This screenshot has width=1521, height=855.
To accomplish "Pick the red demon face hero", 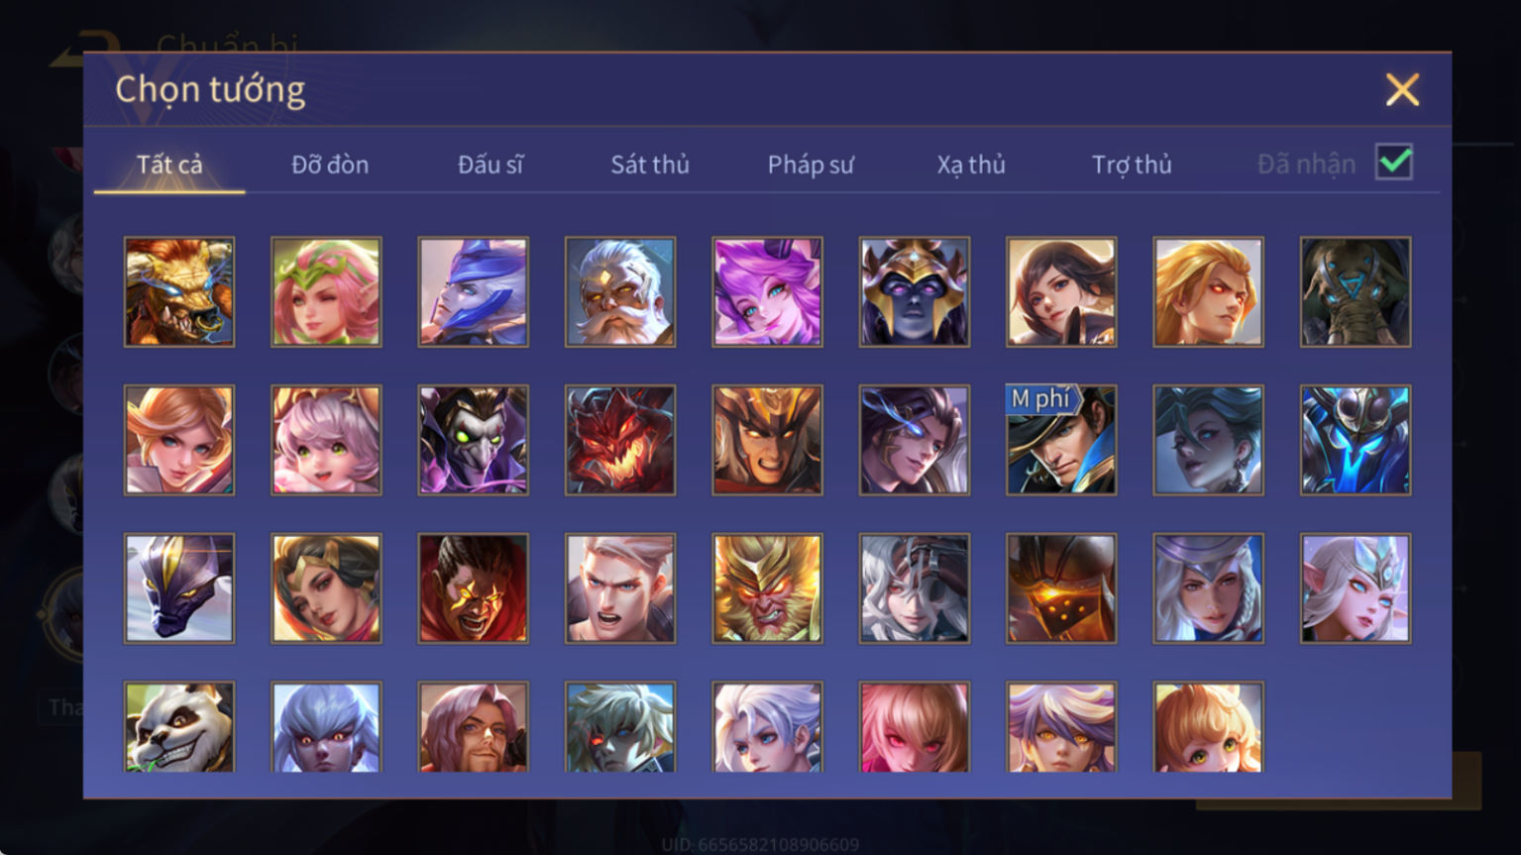I will tap(620, 440).
